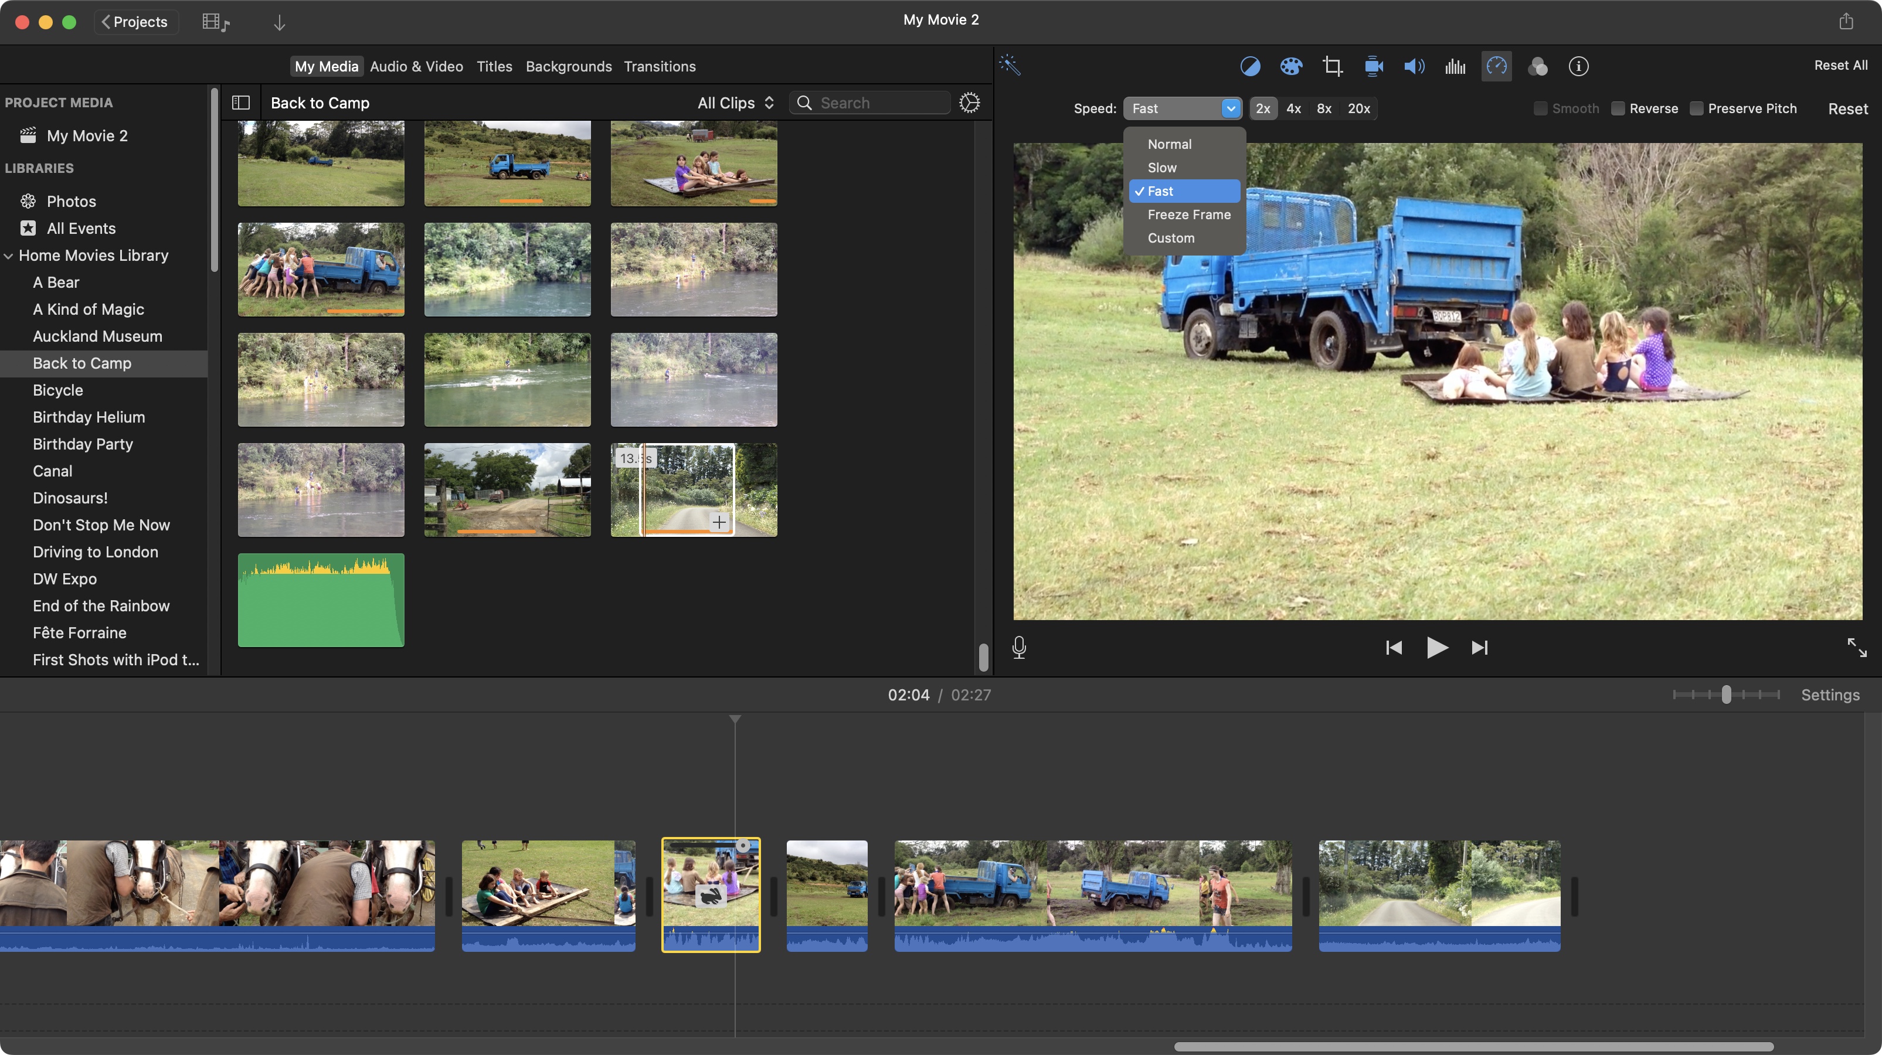Choose Fast from speed menu
This screenshot has height=1055, width=1882.
click(1184, 190)
